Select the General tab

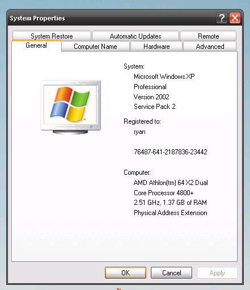[36, 45]
